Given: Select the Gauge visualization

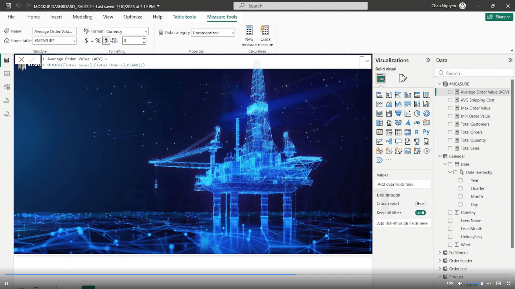Looking at the screenshot, I should (417, 123).
